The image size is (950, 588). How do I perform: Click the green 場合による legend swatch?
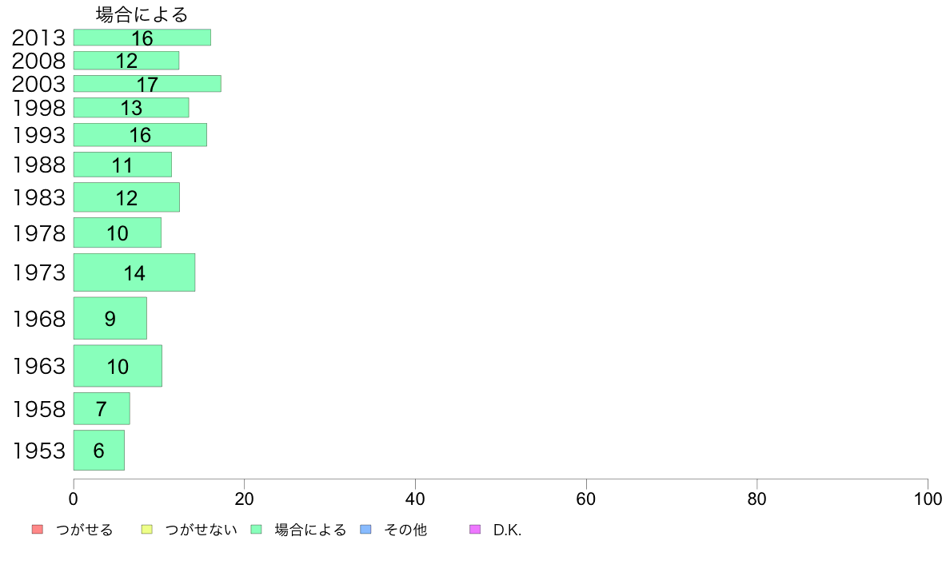[256, 529]
